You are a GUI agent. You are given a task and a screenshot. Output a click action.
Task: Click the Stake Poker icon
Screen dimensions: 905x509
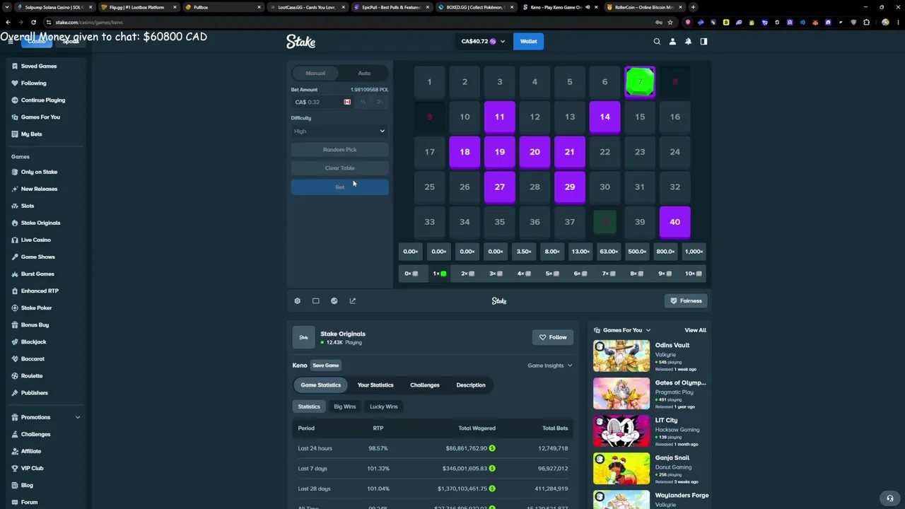tap(14, 308)
